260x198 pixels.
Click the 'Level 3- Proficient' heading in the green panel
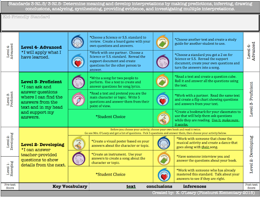click(41, 82)
